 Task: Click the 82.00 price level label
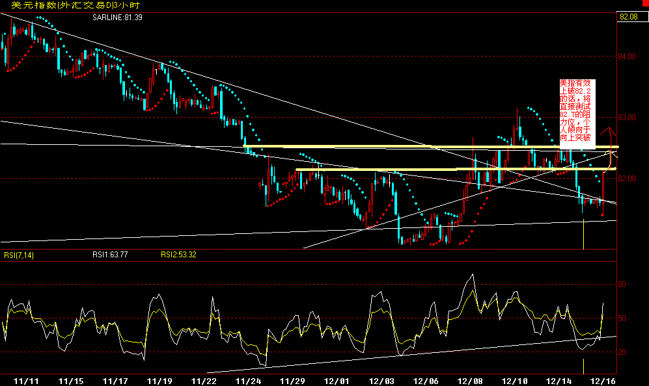coord(627,178)
